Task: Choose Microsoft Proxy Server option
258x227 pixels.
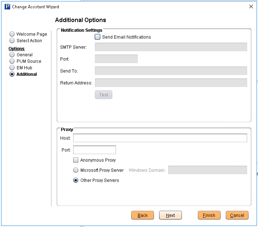Action: tap(76, 170)
